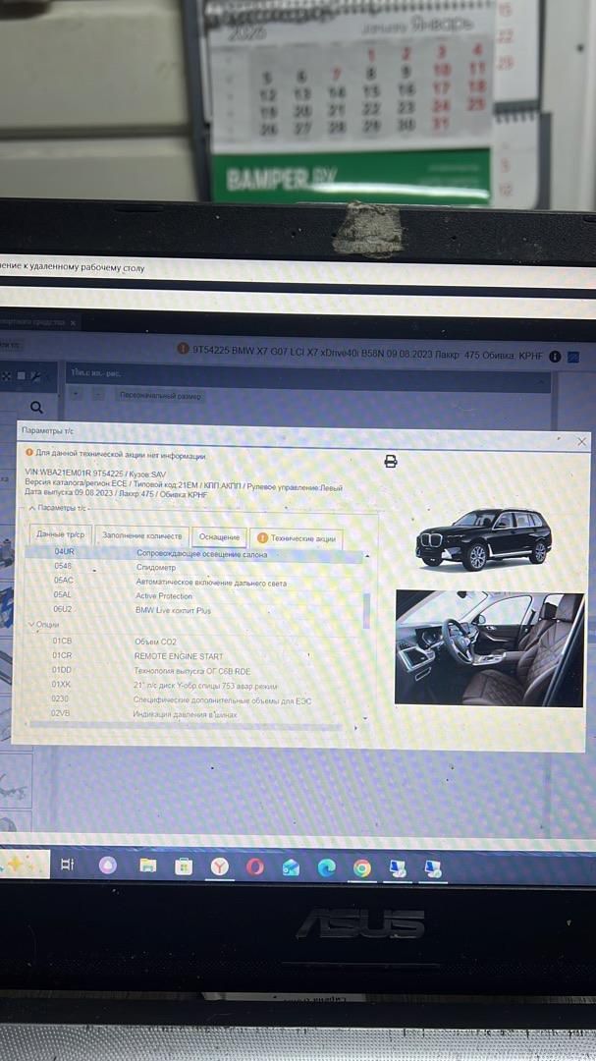Select row 0548 Спидометр
This screenshot has height=1061, width=596.
coord(193,568)
